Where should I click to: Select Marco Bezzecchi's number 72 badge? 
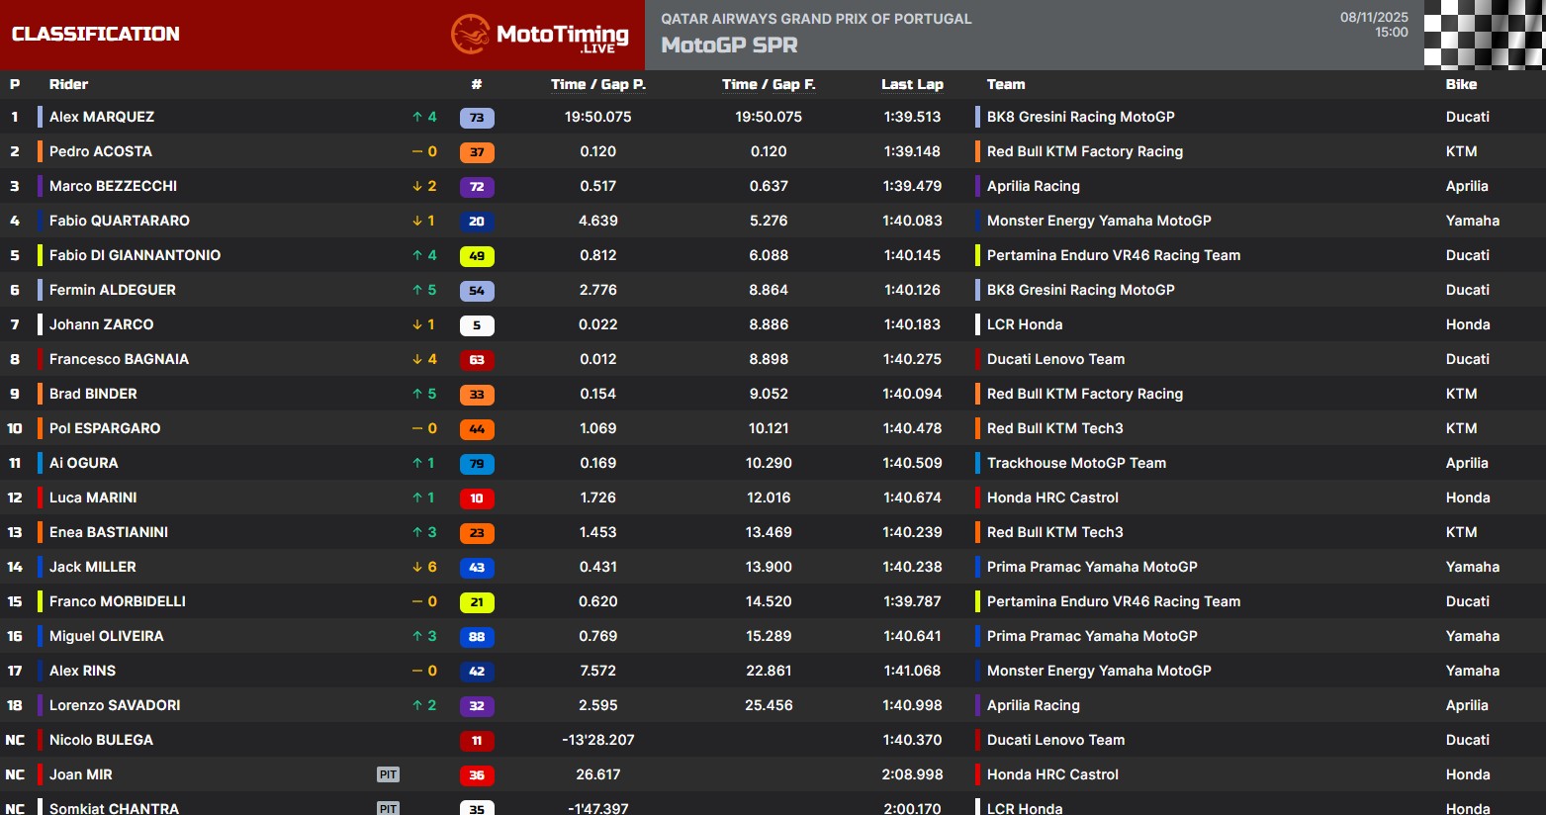pos(477,186)
